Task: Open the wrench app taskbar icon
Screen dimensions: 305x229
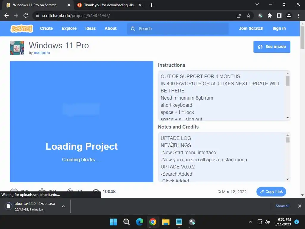Action: pos(192,222)
